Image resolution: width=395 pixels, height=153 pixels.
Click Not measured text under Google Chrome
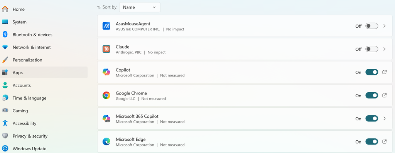pos(154,99)
